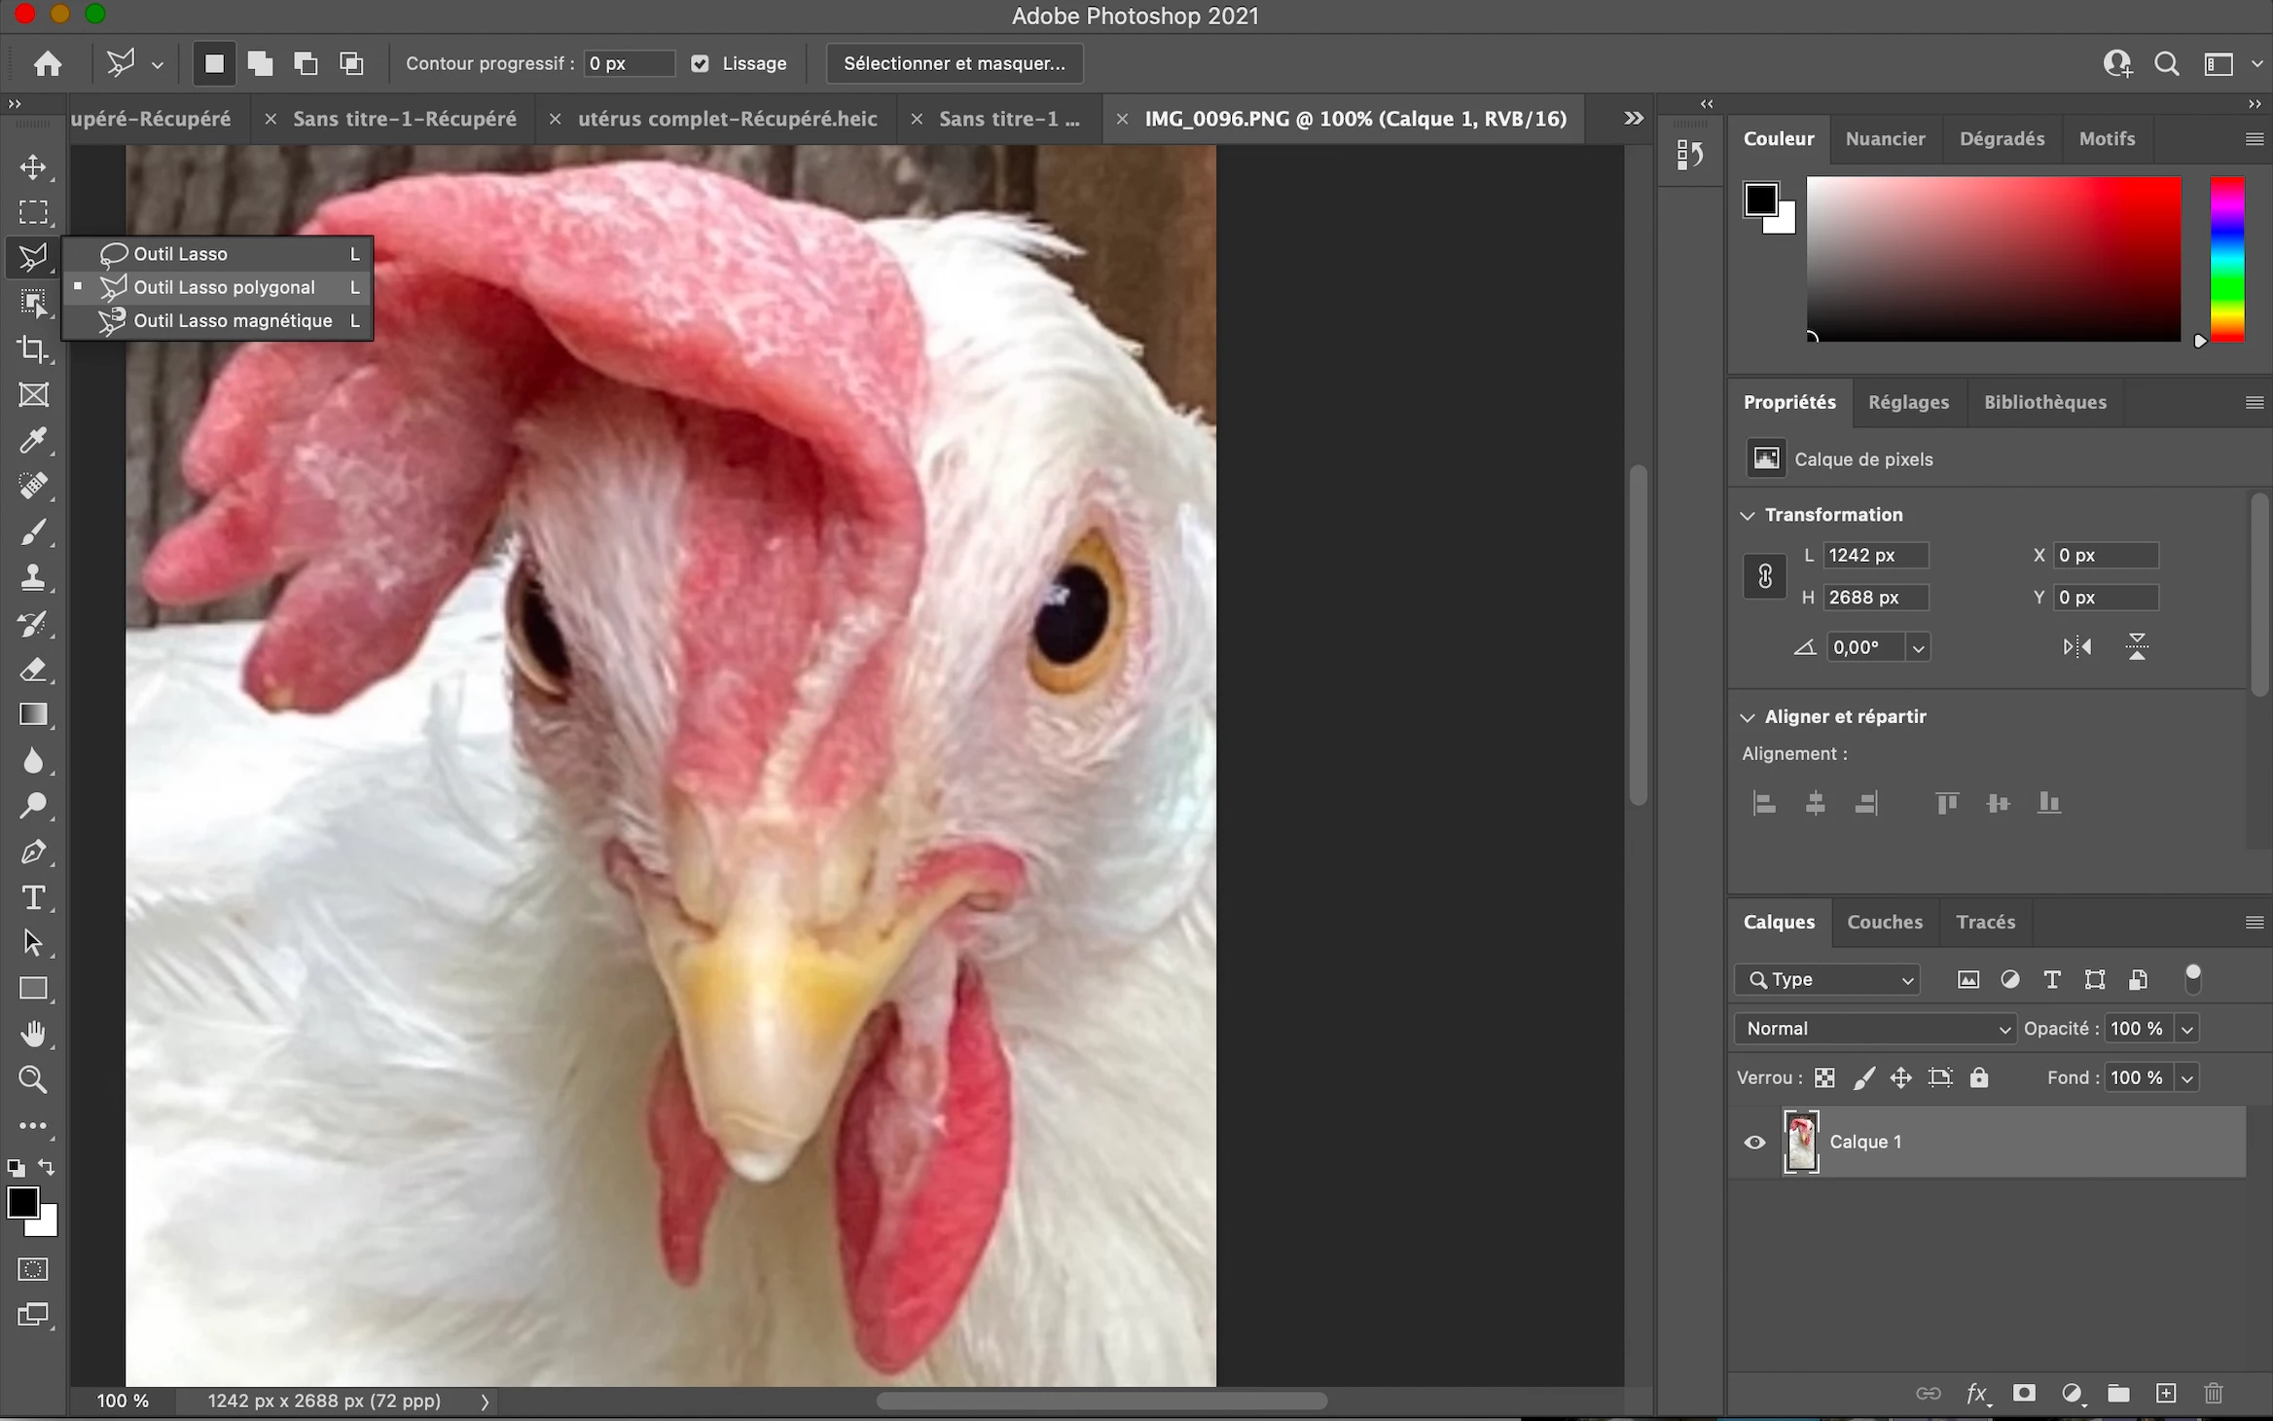
Task: Open the Normal blend mode dropdown
Action: tap(1874, 1029)
